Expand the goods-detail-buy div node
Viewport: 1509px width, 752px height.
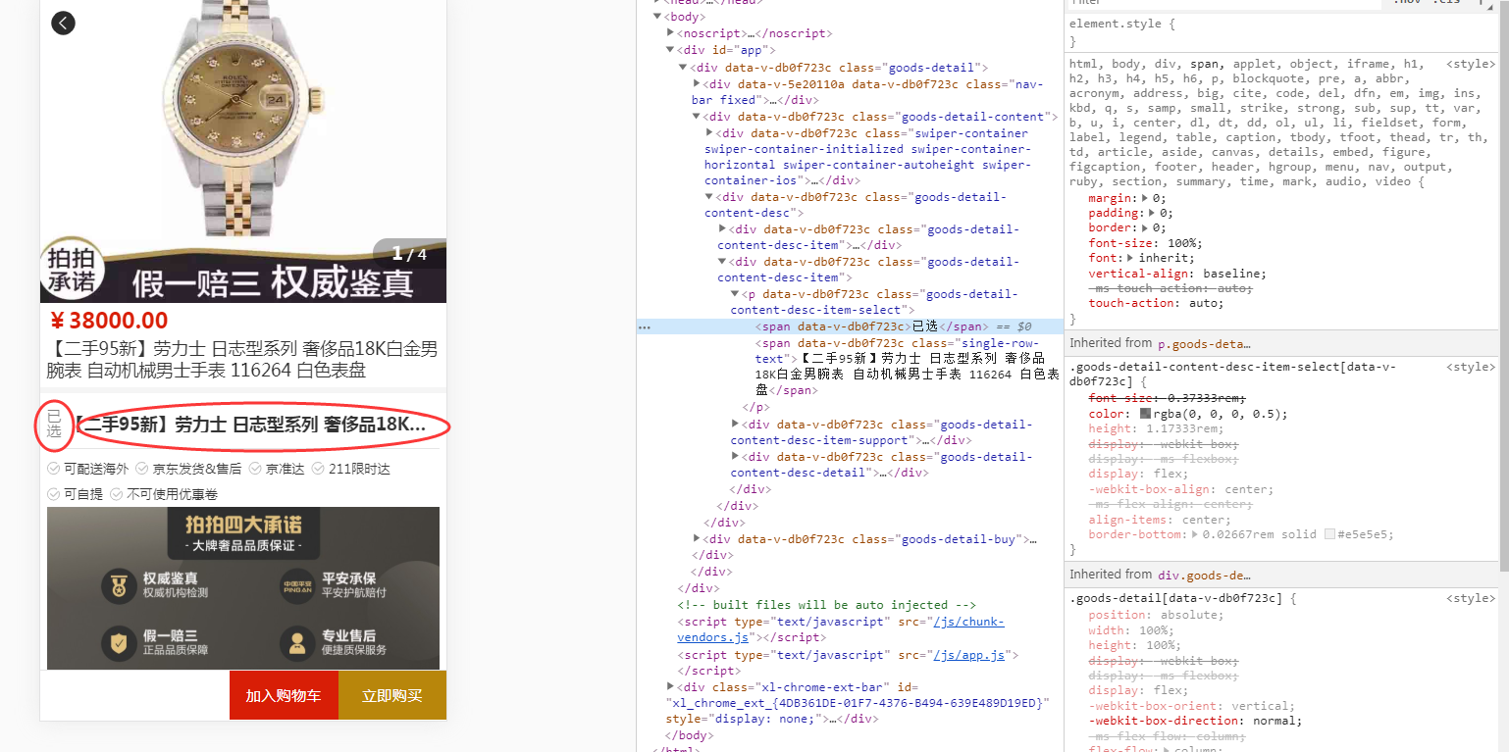[x=697, y=539]
